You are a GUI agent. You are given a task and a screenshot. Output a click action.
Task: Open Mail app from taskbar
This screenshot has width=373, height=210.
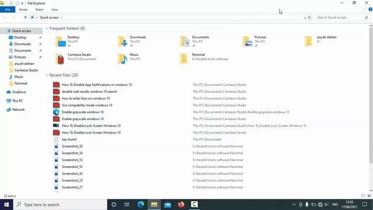click(x=167, y=205)
